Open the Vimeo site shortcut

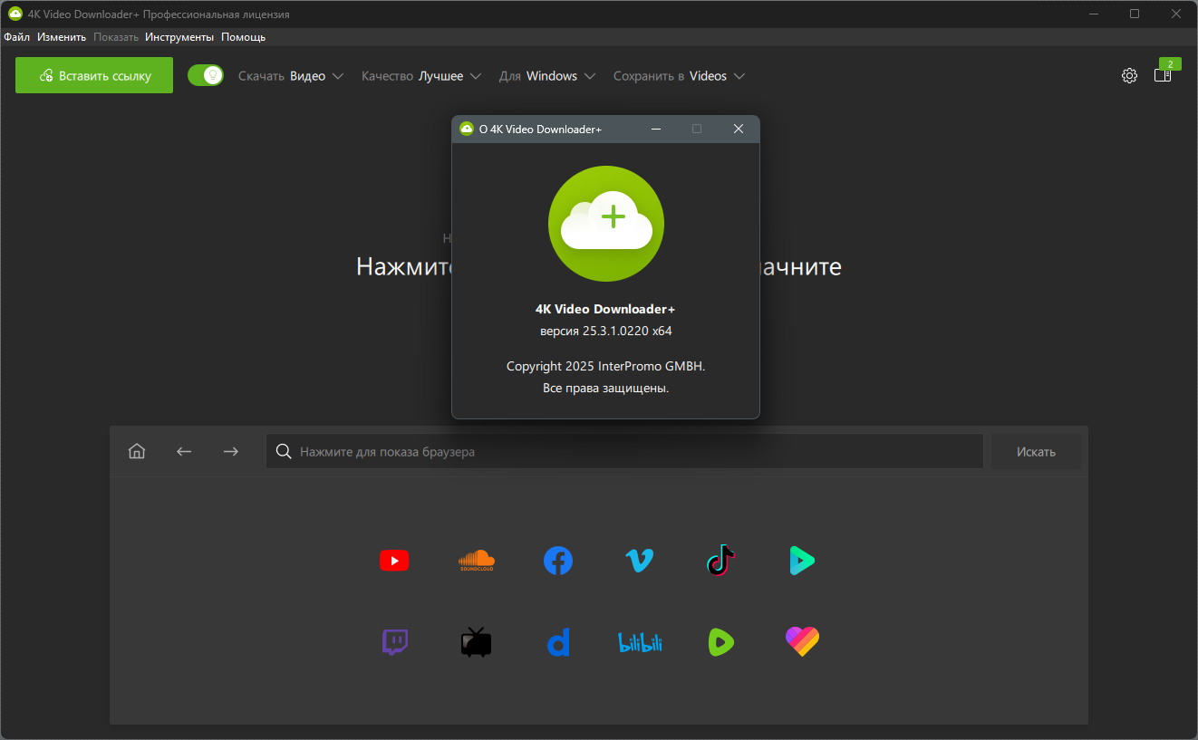pyautogui.click(x=640, y=561)
